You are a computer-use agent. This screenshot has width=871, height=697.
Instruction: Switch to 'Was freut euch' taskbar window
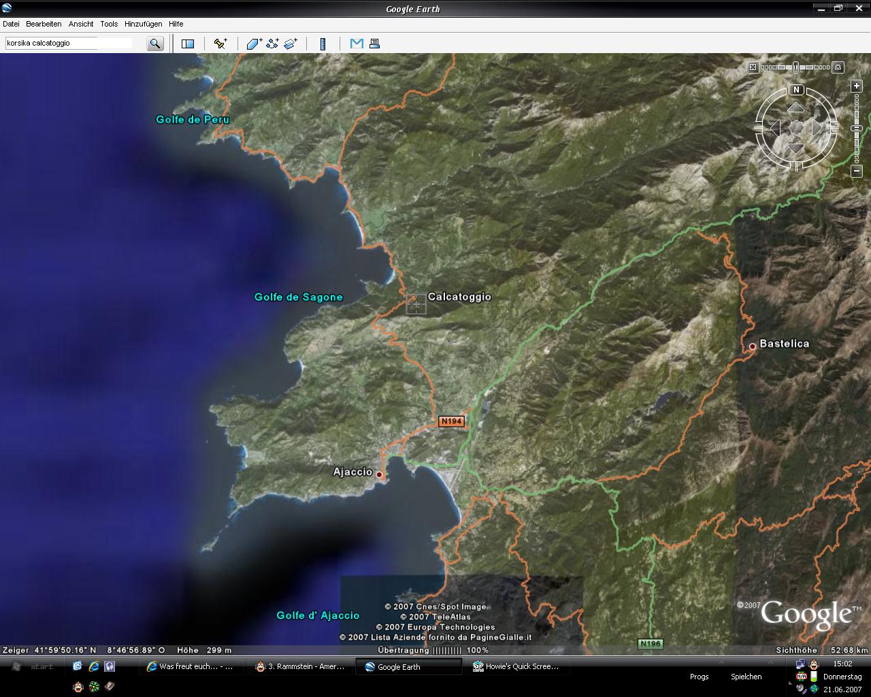pyautogui.click(x=191, y=666)
